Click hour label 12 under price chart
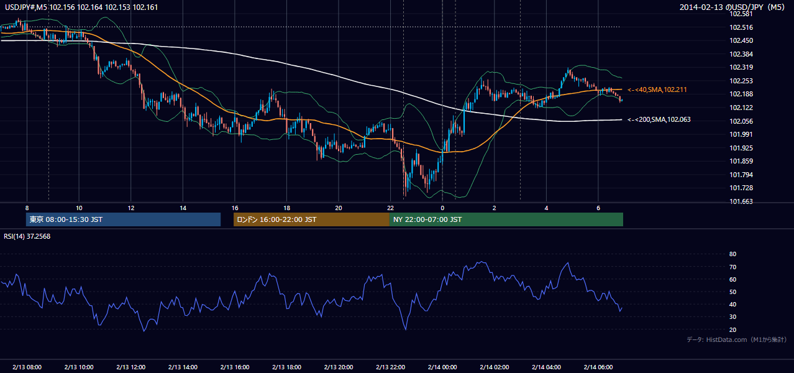The width and height of the screenshot is (794, 373). tap(131, 208)
